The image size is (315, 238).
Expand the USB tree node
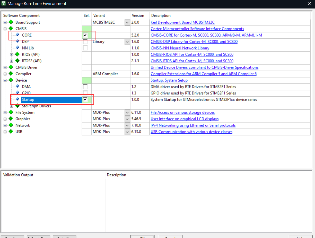point(5,132)
